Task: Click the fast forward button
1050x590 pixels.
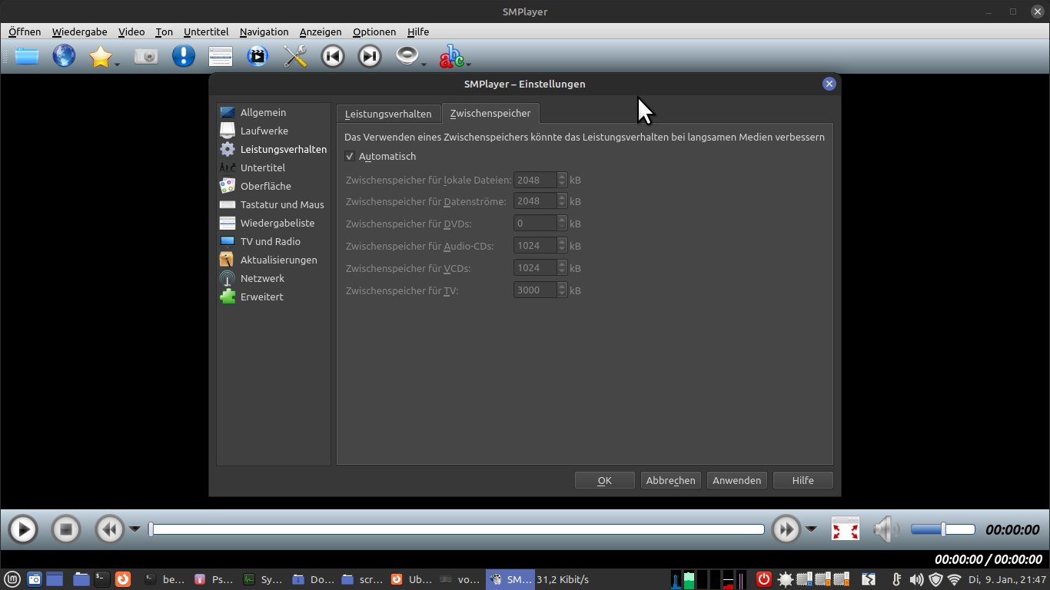Action: [x=786, y=529]
